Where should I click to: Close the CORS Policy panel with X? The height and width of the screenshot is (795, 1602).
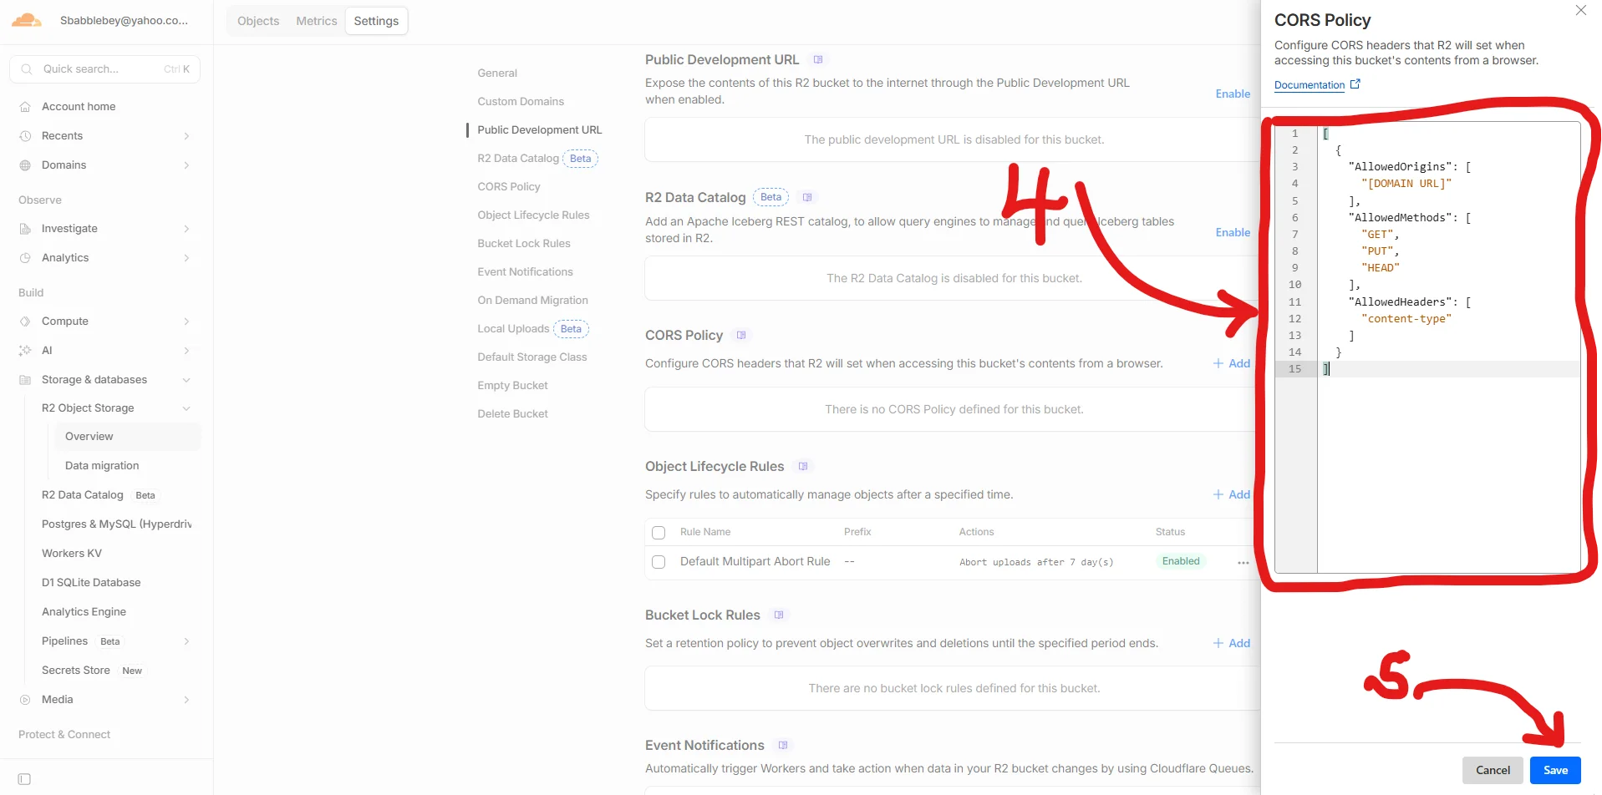1580,11
